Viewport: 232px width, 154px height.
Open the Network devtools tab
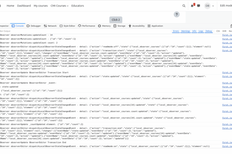tap(50, 26)
